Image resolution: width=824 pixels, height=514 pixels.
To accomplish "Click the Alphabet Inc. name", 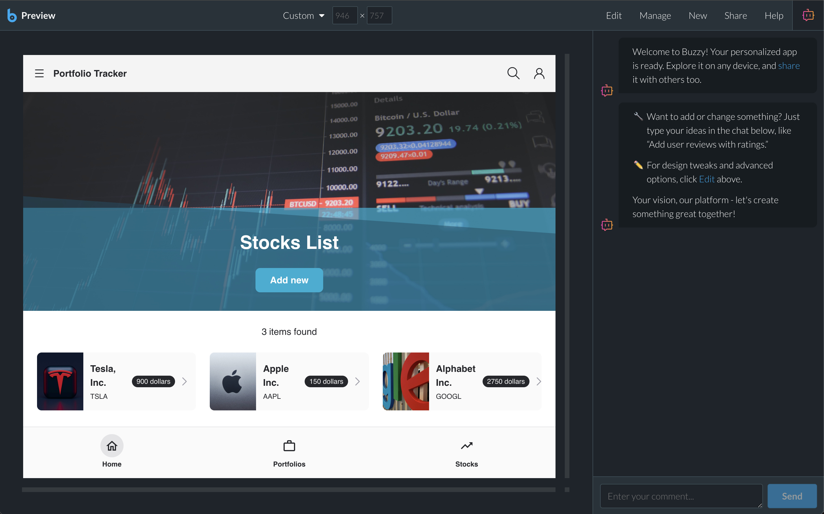I will pos(456,376).
